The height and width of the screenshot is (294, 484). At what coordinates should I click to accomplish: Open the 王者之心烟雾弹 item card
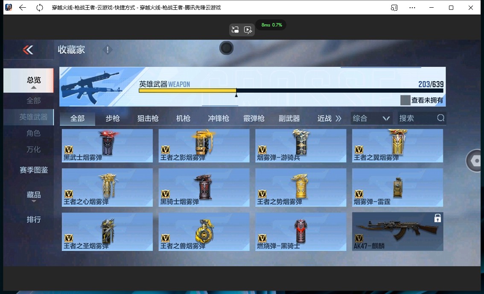(x=108, y=188)
